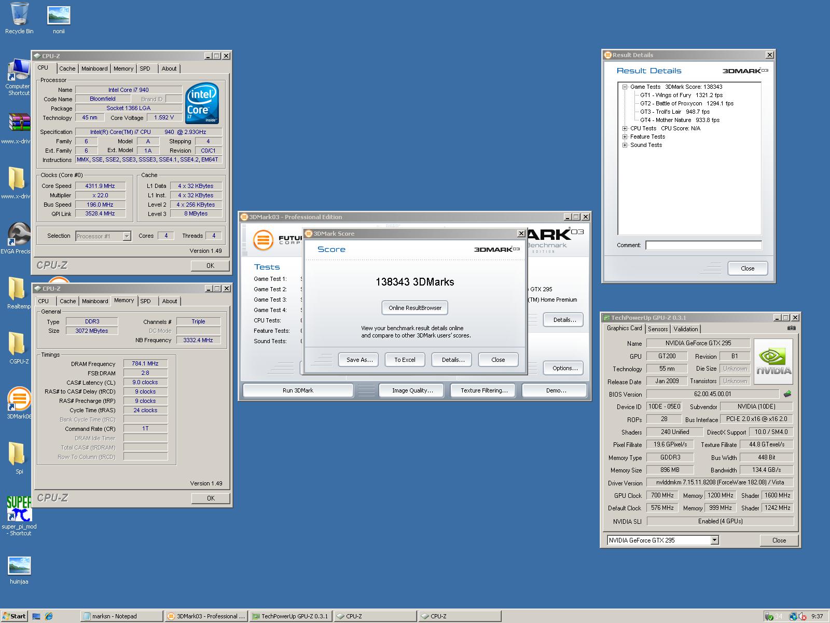The height and width of the screenshot is (623, 830).
Task: Click the Options button in 3DMark03
Action: pyautogui.click(x=564, y=368)
